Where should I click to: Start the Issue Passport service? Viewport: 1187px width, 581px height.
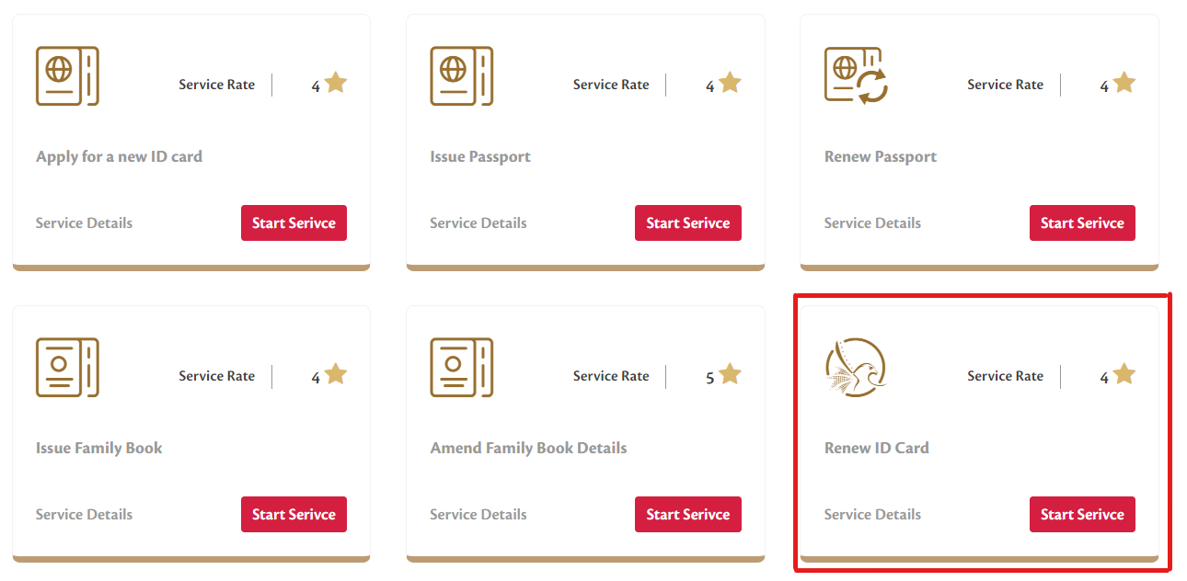click(x=687, y=222)
